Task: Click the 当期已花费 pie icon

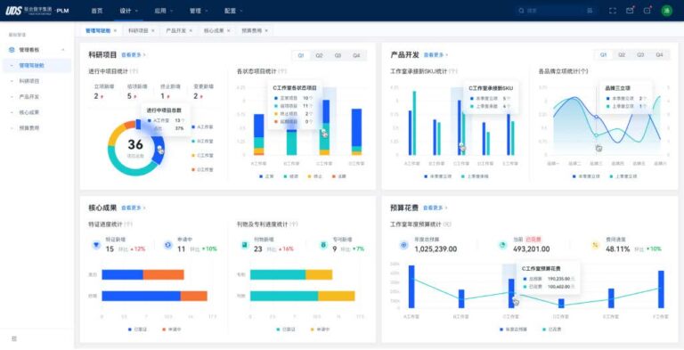Action: click(x=502, y=245)
